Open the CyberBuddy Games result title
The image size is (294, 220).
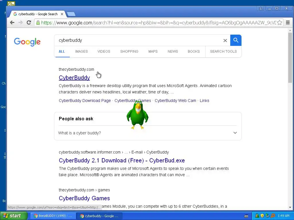click(84, 198)
